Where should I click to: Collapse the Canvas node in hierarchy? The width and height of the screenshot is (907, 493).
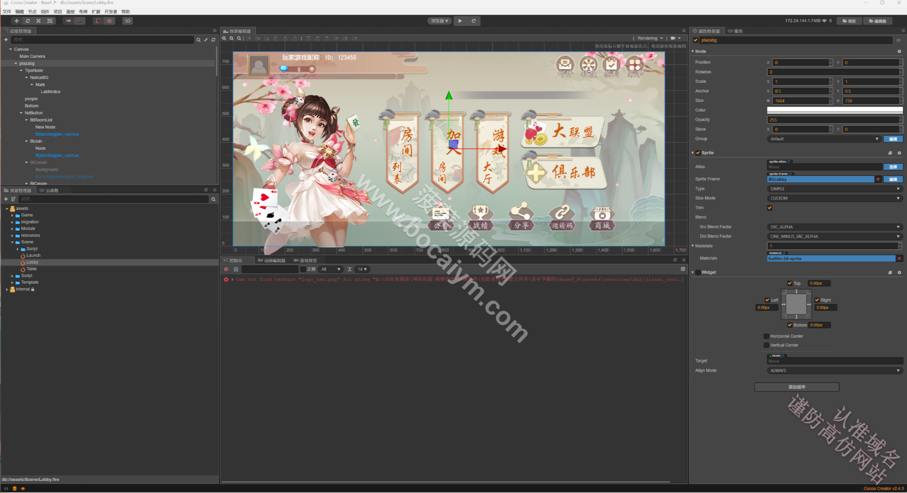11,49
